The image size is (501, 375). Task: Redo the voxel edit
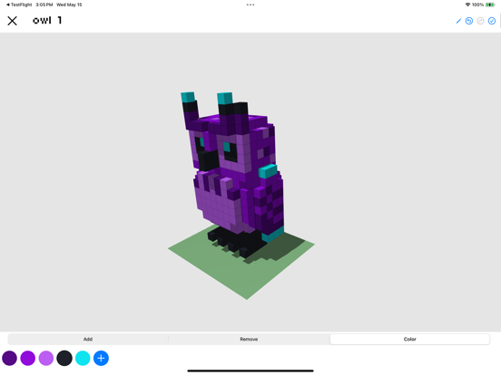click(x=480, y=21)
